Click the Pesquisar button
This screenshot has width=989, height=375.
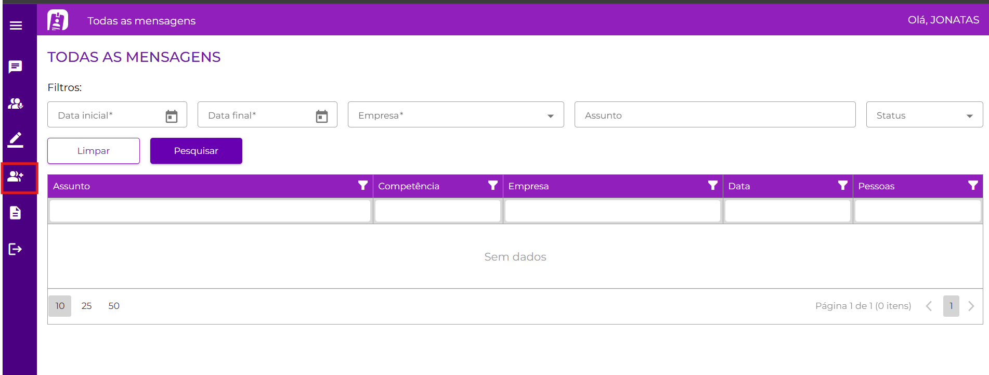(196, 151)
